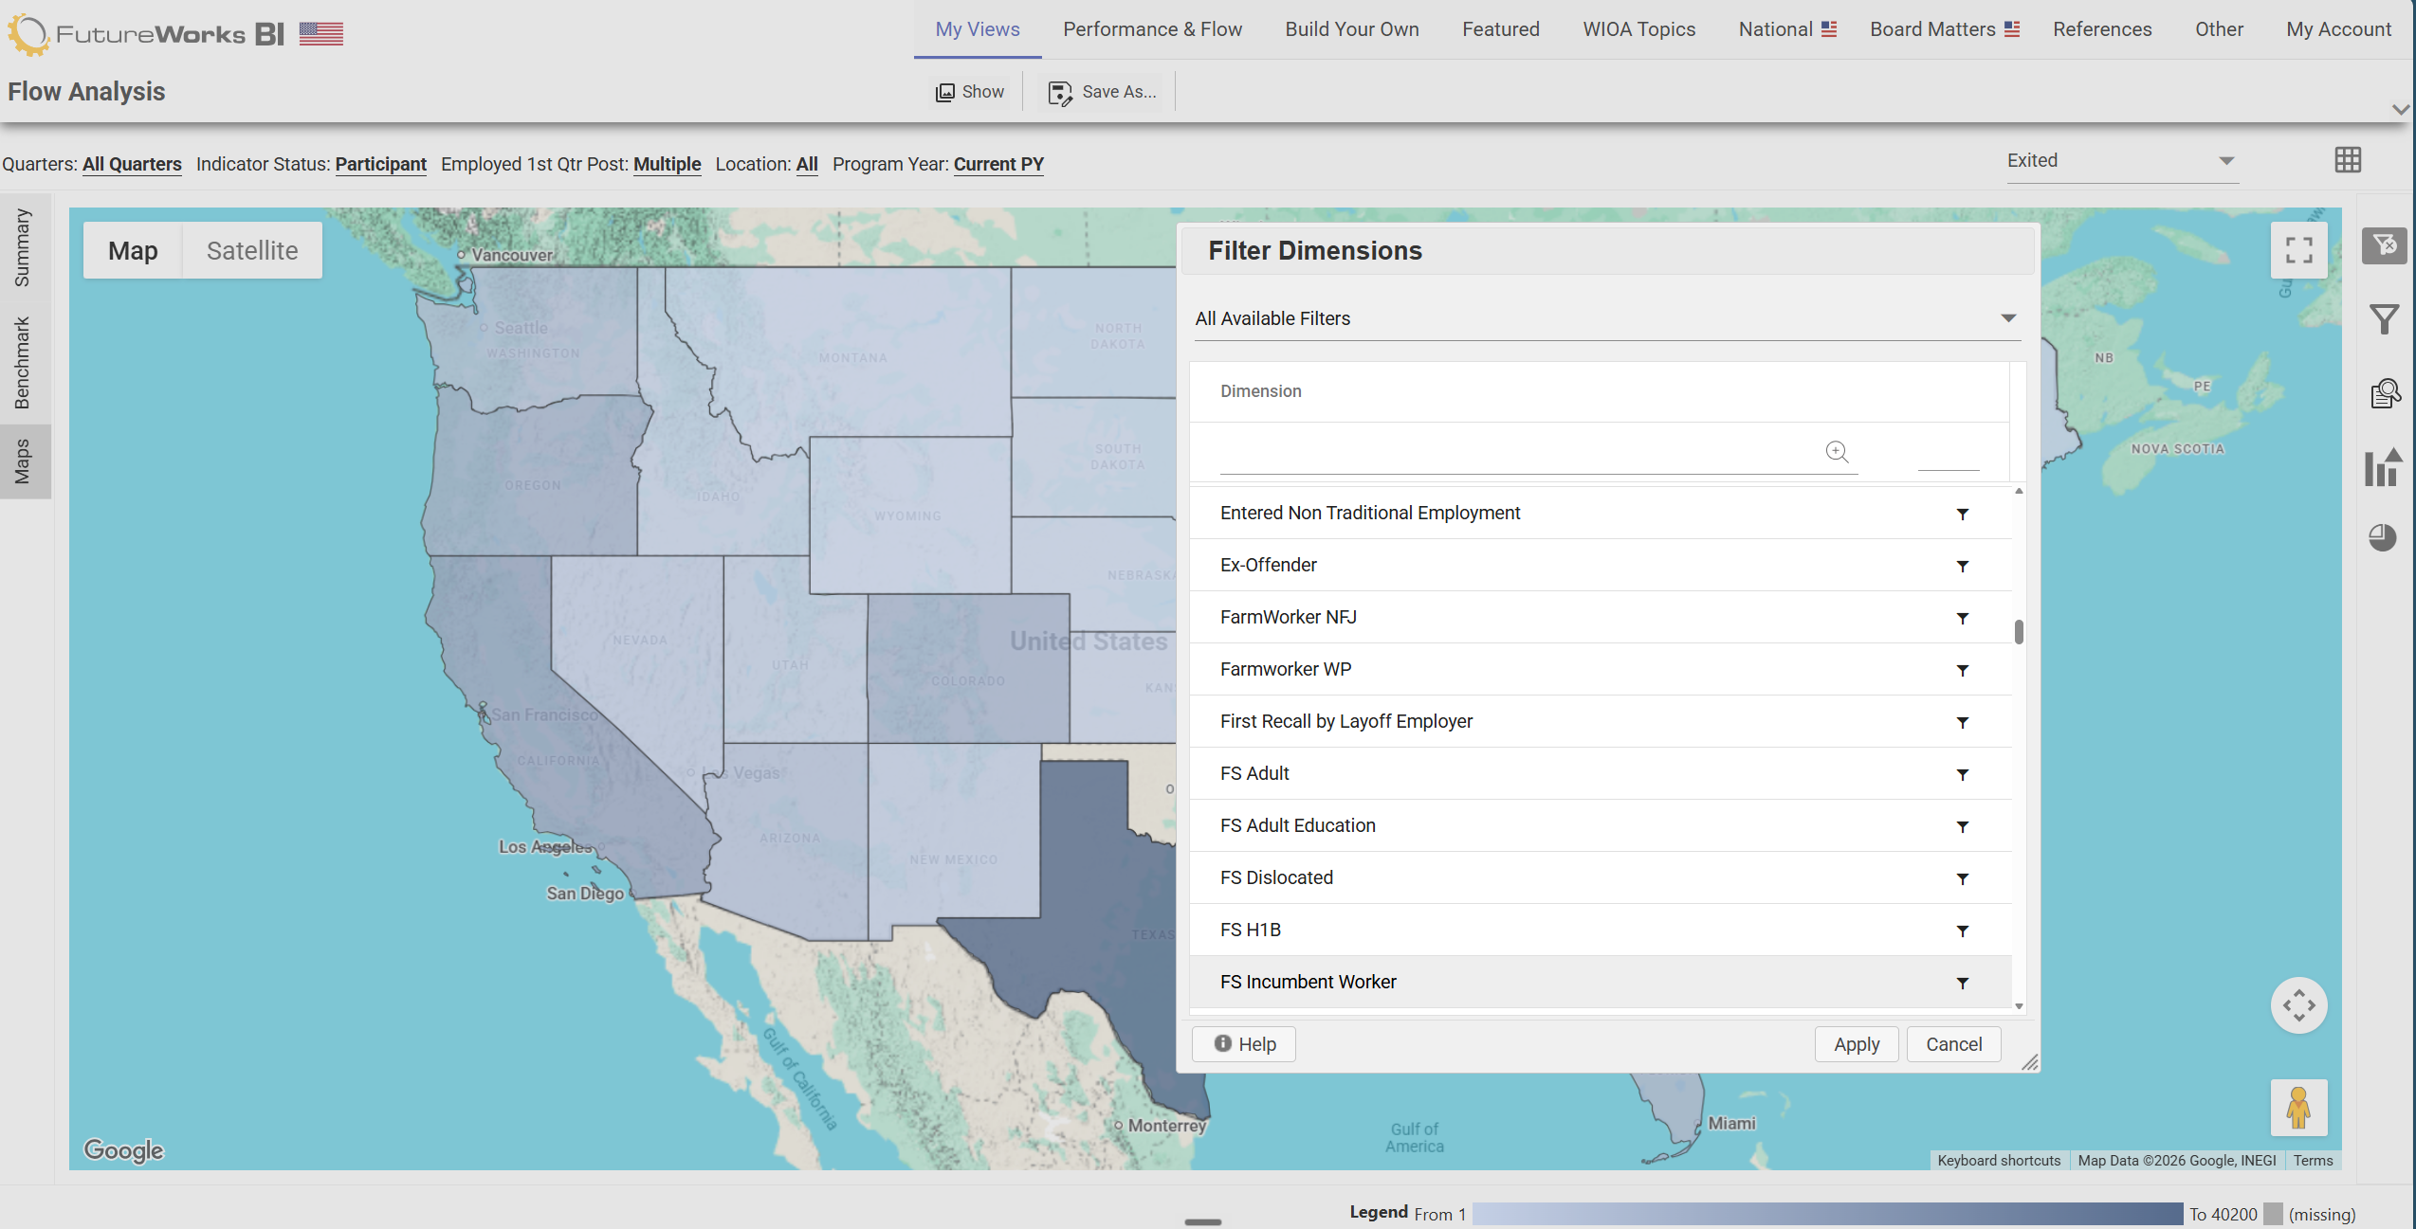Click the Dimension search input field

[x=1538, y=451]
